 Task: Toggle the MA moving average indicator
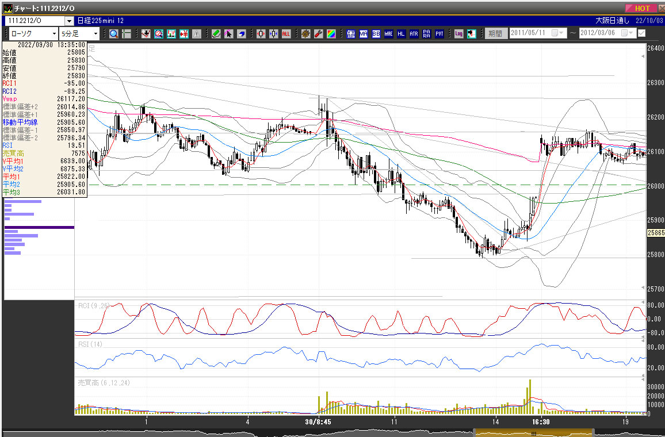(x=364, y=33)
